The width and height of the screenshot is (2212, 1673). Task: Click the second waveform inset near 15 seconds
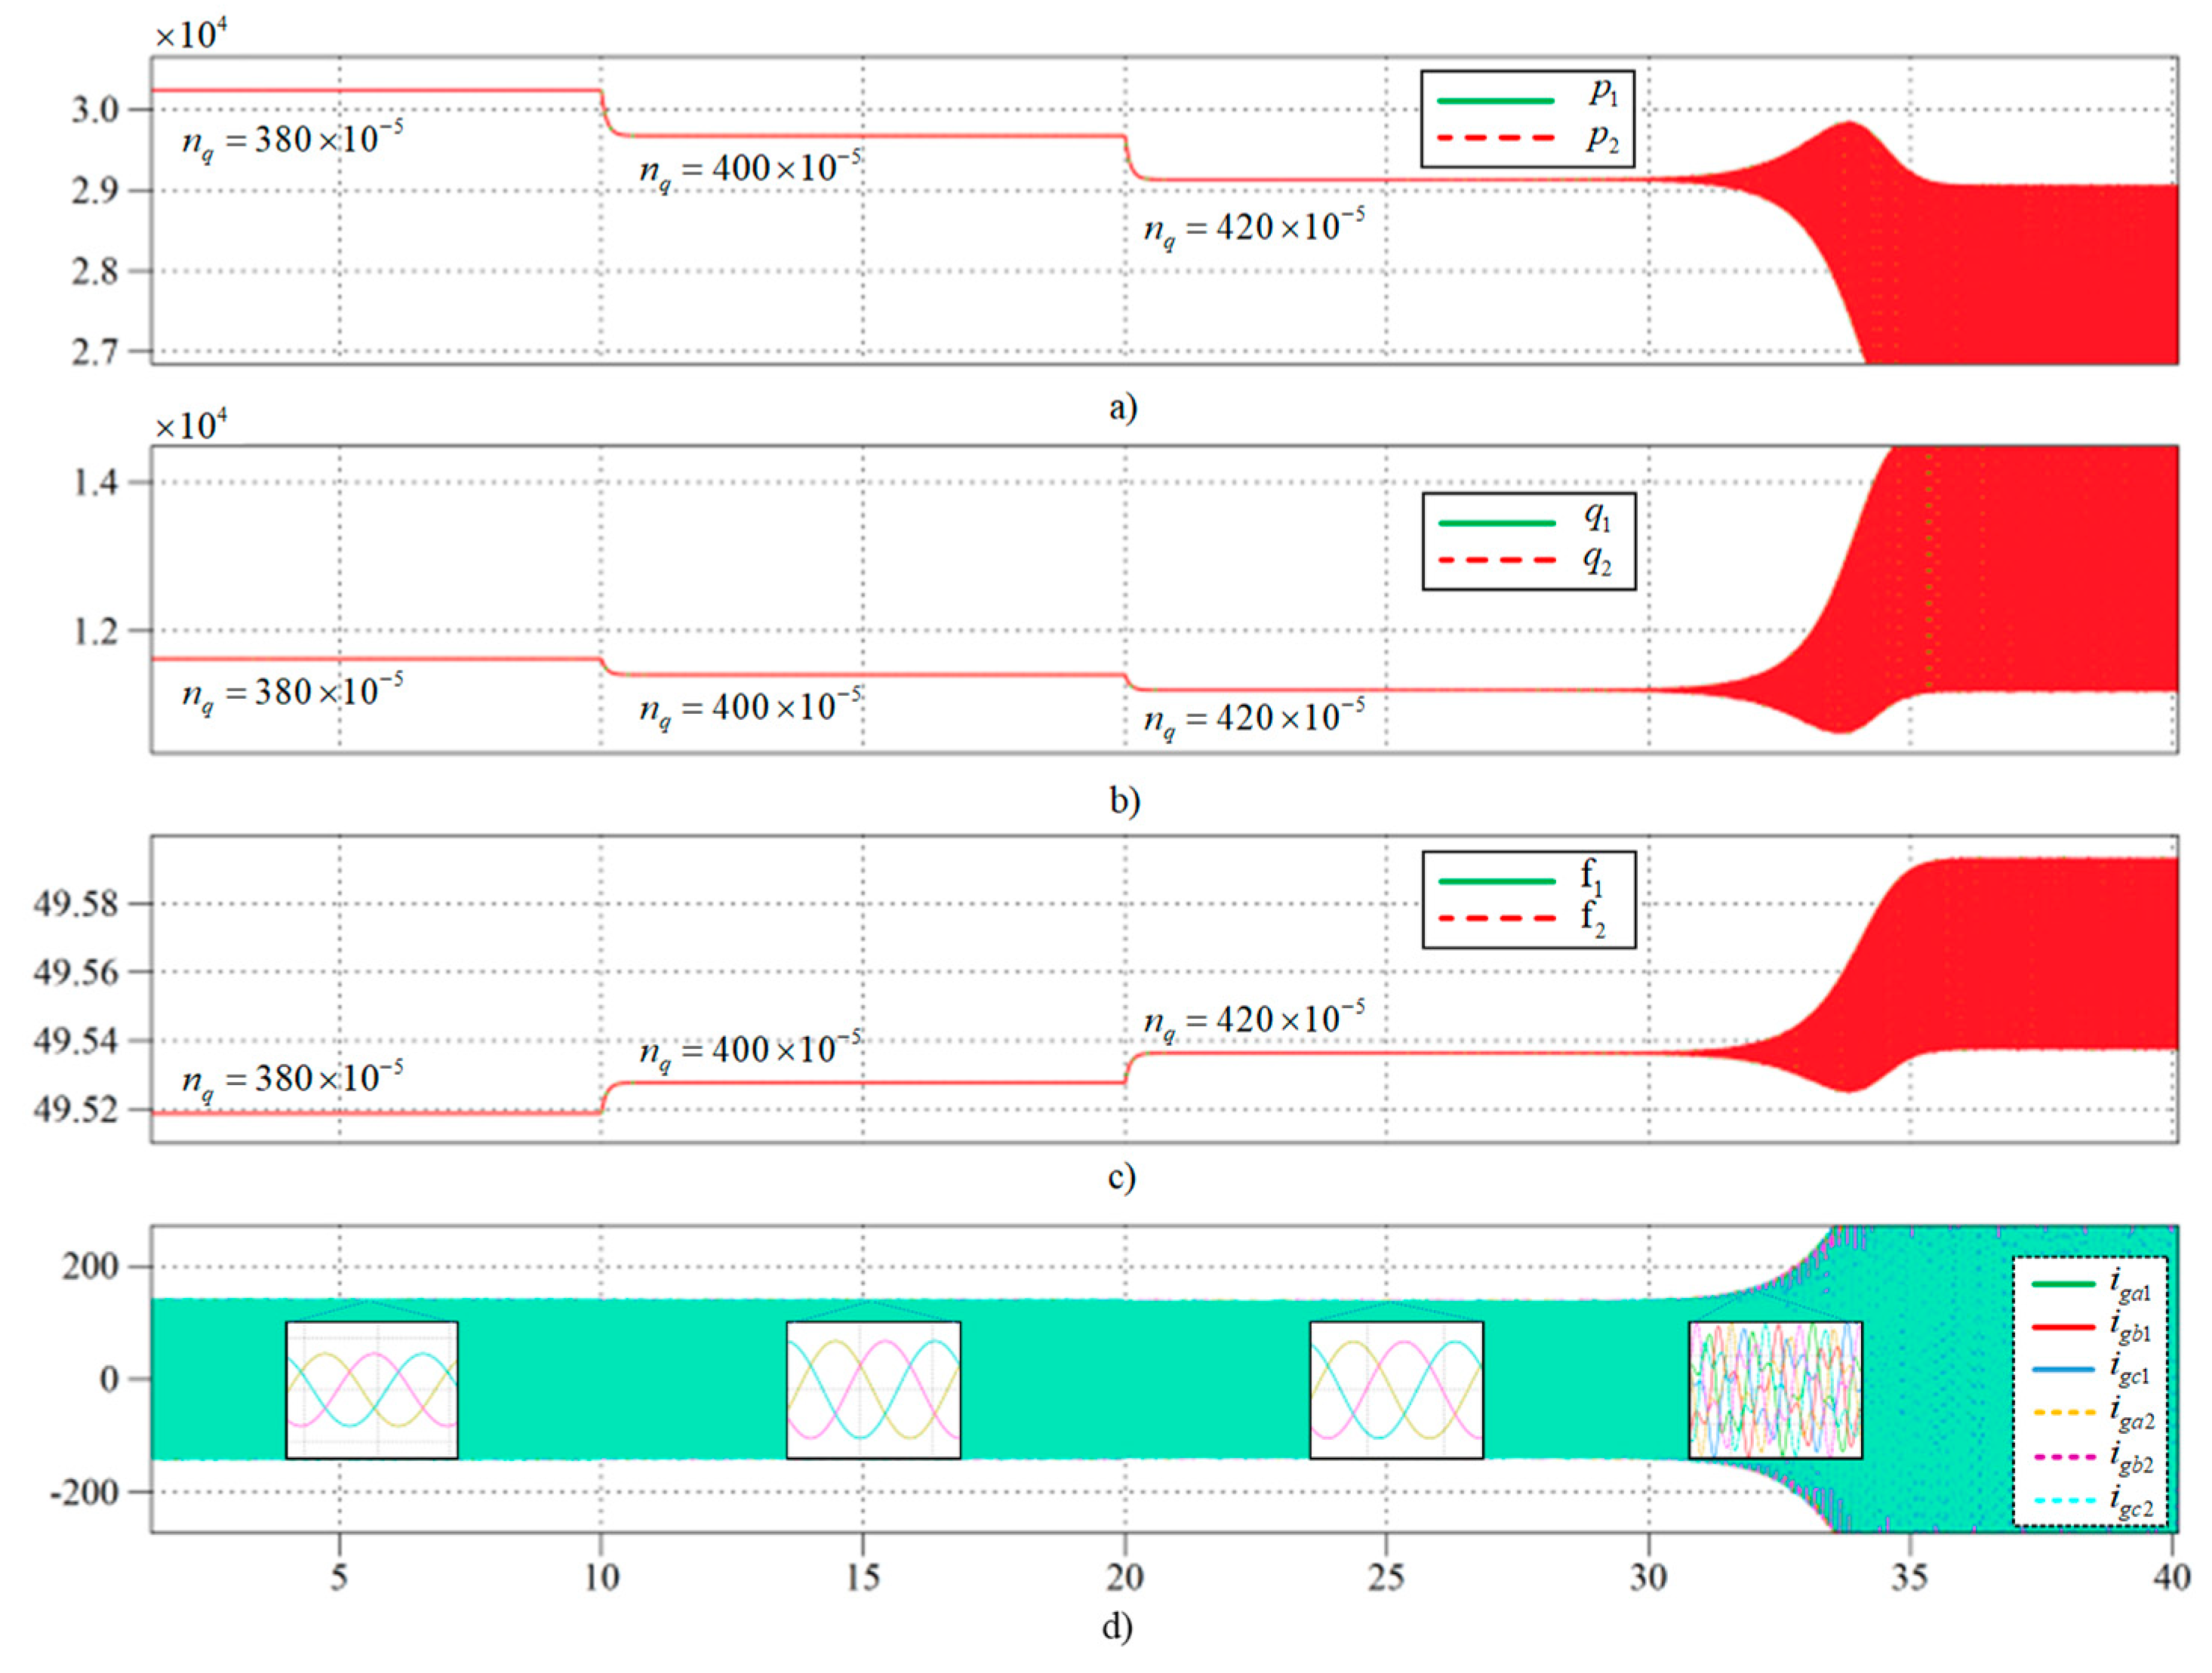pos(873,1390)
